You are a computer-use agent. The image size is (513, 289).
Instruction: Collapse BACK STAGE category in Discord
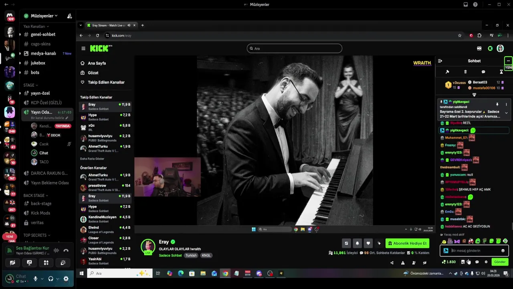click(x=36, y=195)
